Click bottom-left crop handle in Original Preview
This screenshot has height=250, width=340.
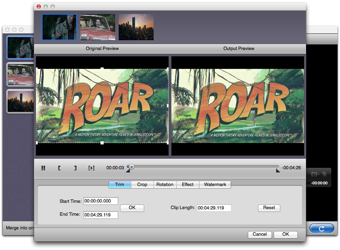point(37,143)
